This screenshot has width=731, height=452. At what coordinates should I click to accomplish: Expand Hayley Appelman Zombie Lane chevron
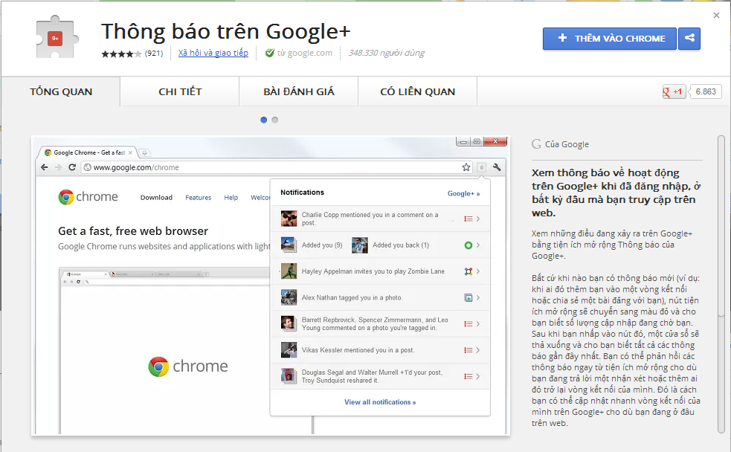[478, 271]
